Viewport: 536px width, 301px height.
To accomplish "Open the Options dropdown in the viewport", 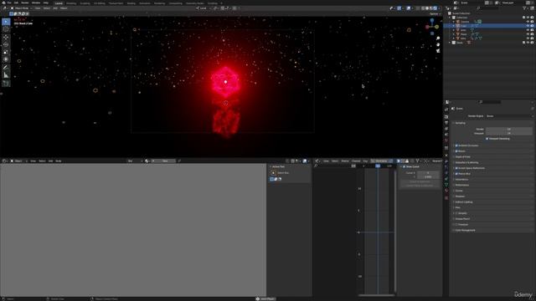I will pos(435,14).
